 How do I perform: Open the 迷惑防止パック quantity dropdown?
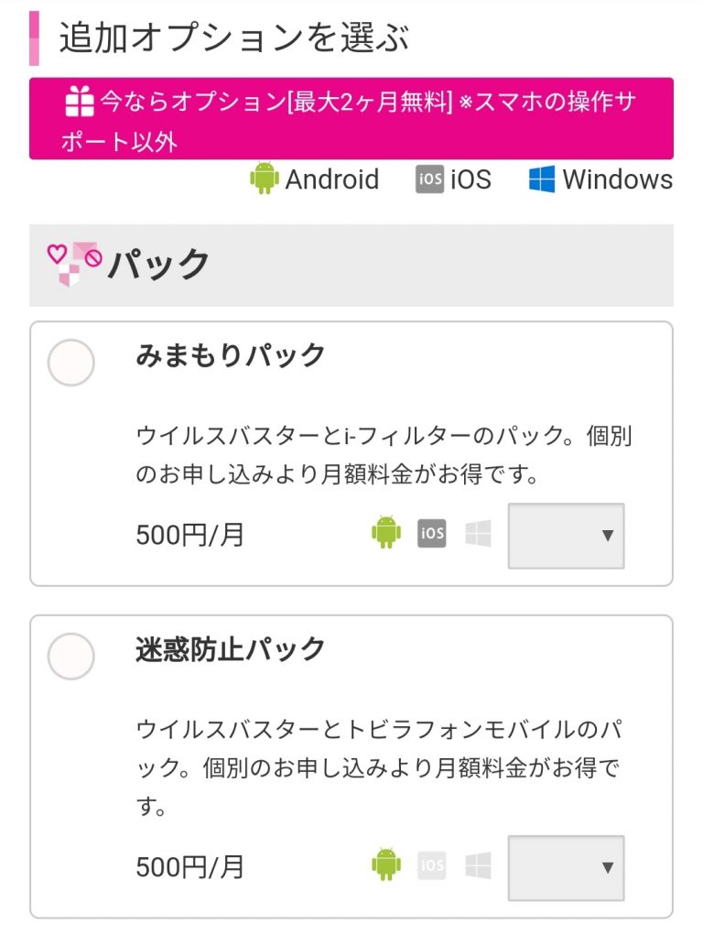click(x=566, y=867)
